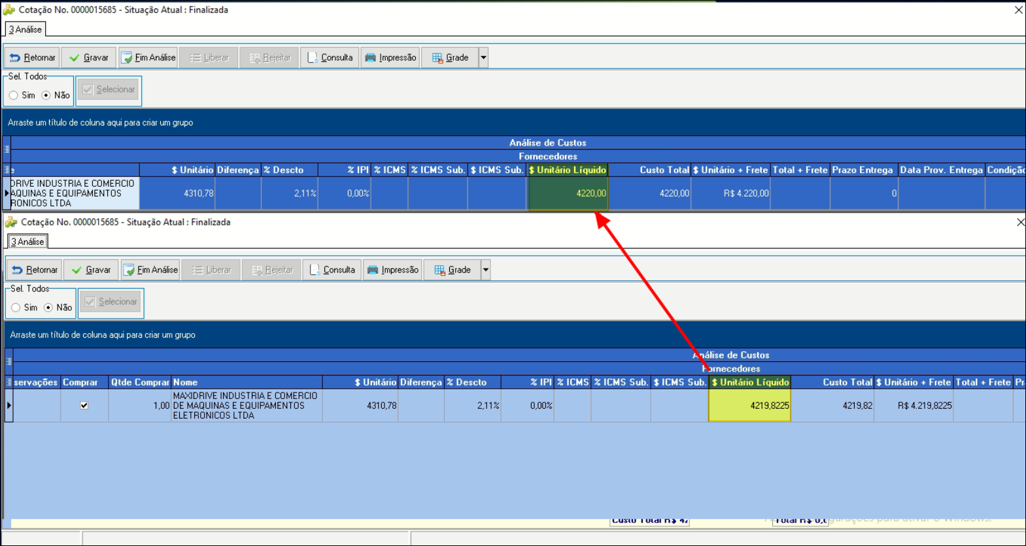Screen dimensions: 1026x546
Task: Click $ Unitário Líquido header in top grid
Action: (x=568, y=170)
